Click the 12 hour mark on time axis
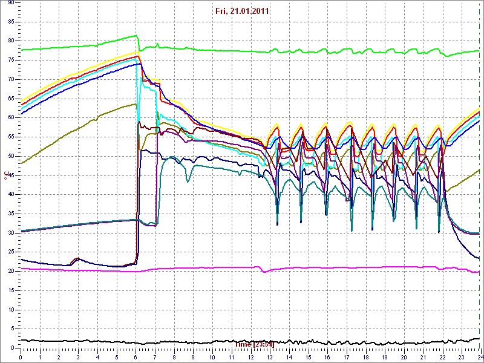 [x=250, y=357]
